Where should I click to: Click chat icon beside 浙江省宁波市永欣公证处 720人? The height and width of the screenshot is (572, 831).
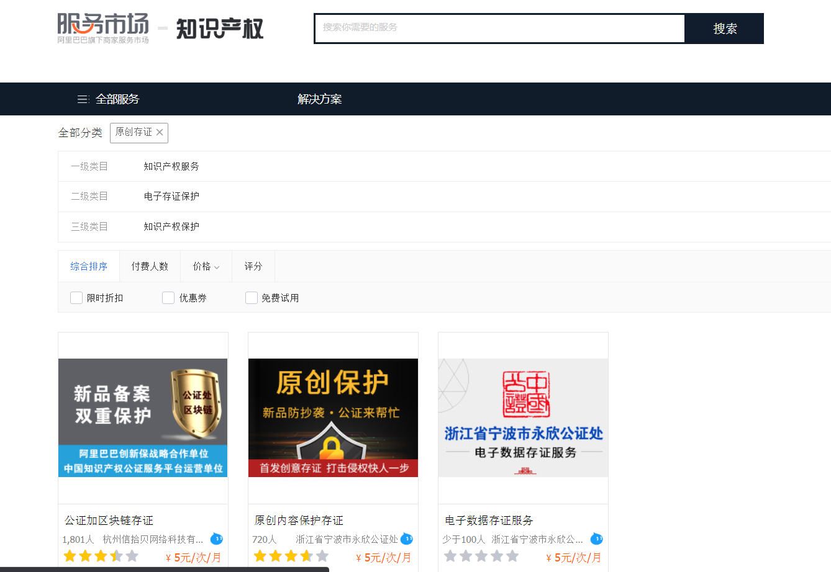coord(407,538)
